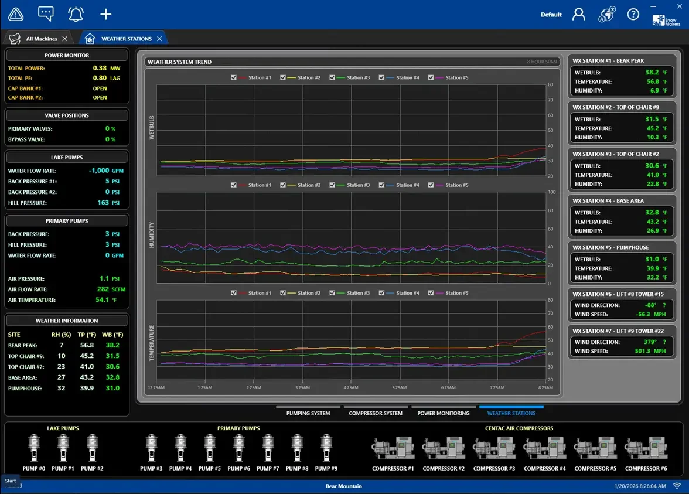
Task: Switch to the Power Monitoring tab
Action: point(444,413)
